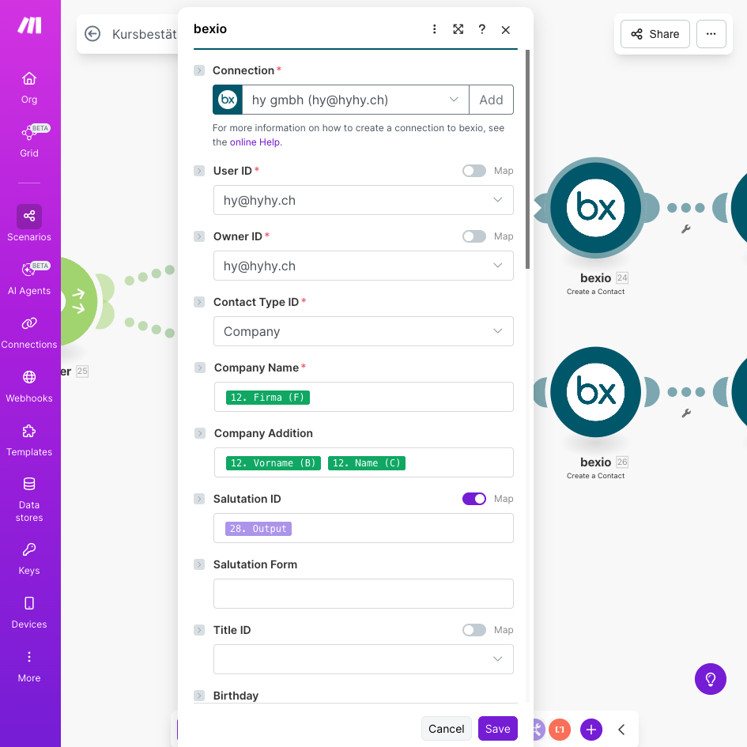Open the Grid beta view
This screenshot has height=747, width=747.
29,141
